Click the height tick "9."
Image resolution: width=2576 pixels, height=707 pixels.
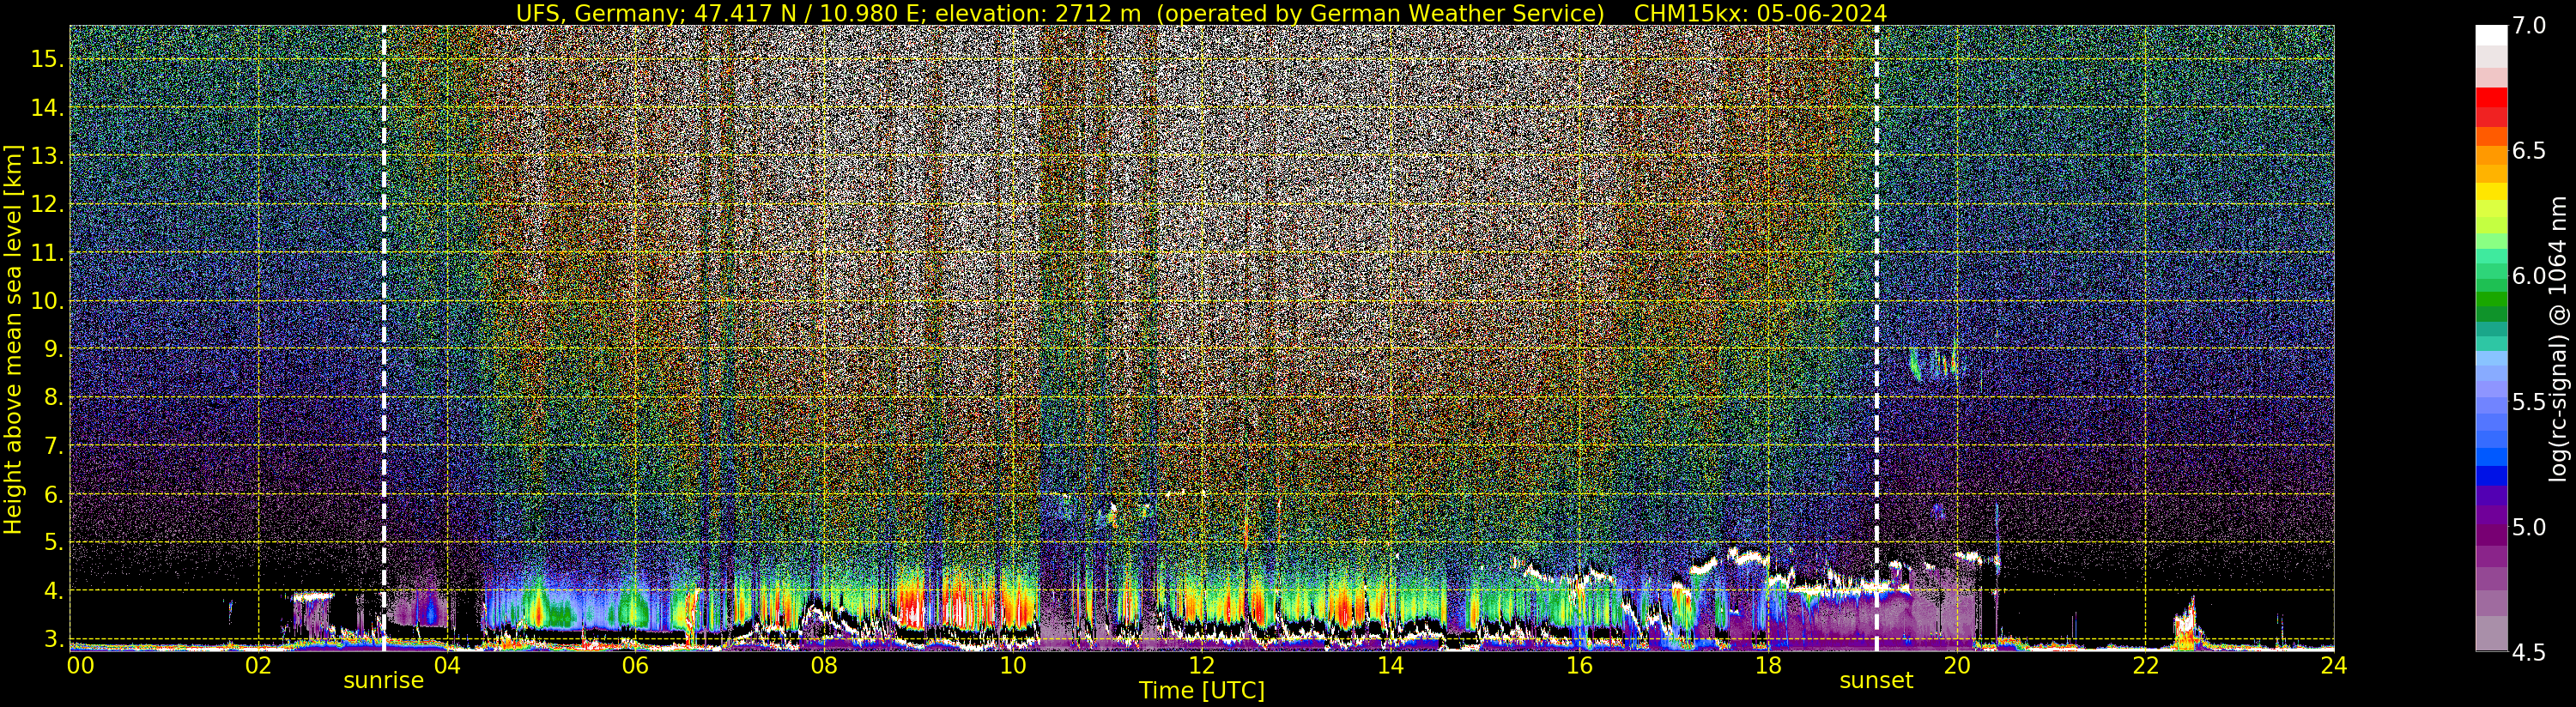coord(52,349)
